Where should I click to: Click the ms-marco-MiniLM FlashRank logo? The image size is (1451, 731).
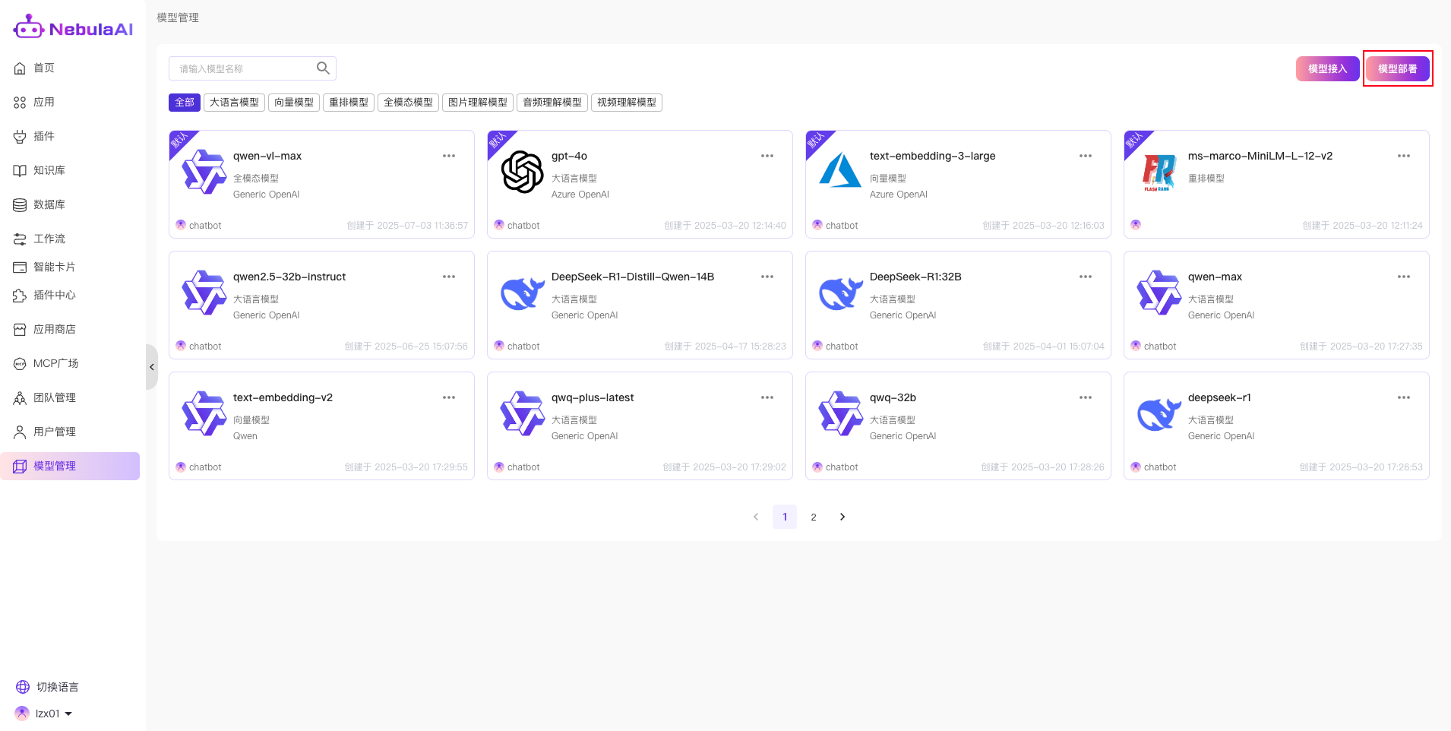click(x=1159, y=172)
